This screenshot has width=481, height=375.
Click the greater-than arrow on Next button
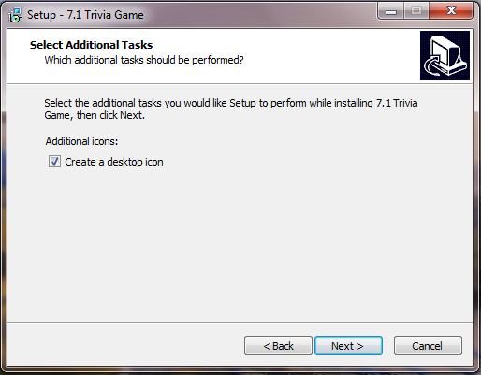360,346
